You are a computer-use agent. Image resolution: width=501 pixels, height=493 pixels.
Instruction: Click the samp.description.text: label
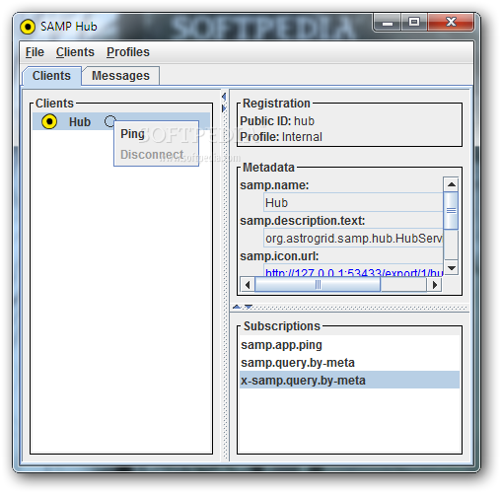(x=303, y=221)
